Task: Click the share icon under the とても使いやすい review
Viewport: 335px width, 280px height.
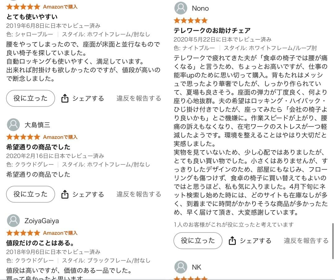Action: [x=65, y=98]
